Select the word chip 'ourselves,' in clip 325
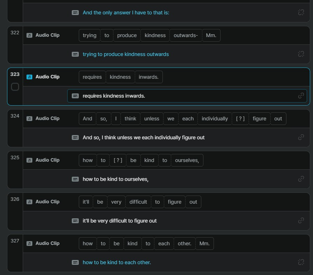The width and height of the screenshot is (313, 275). (x=187, y=160)
